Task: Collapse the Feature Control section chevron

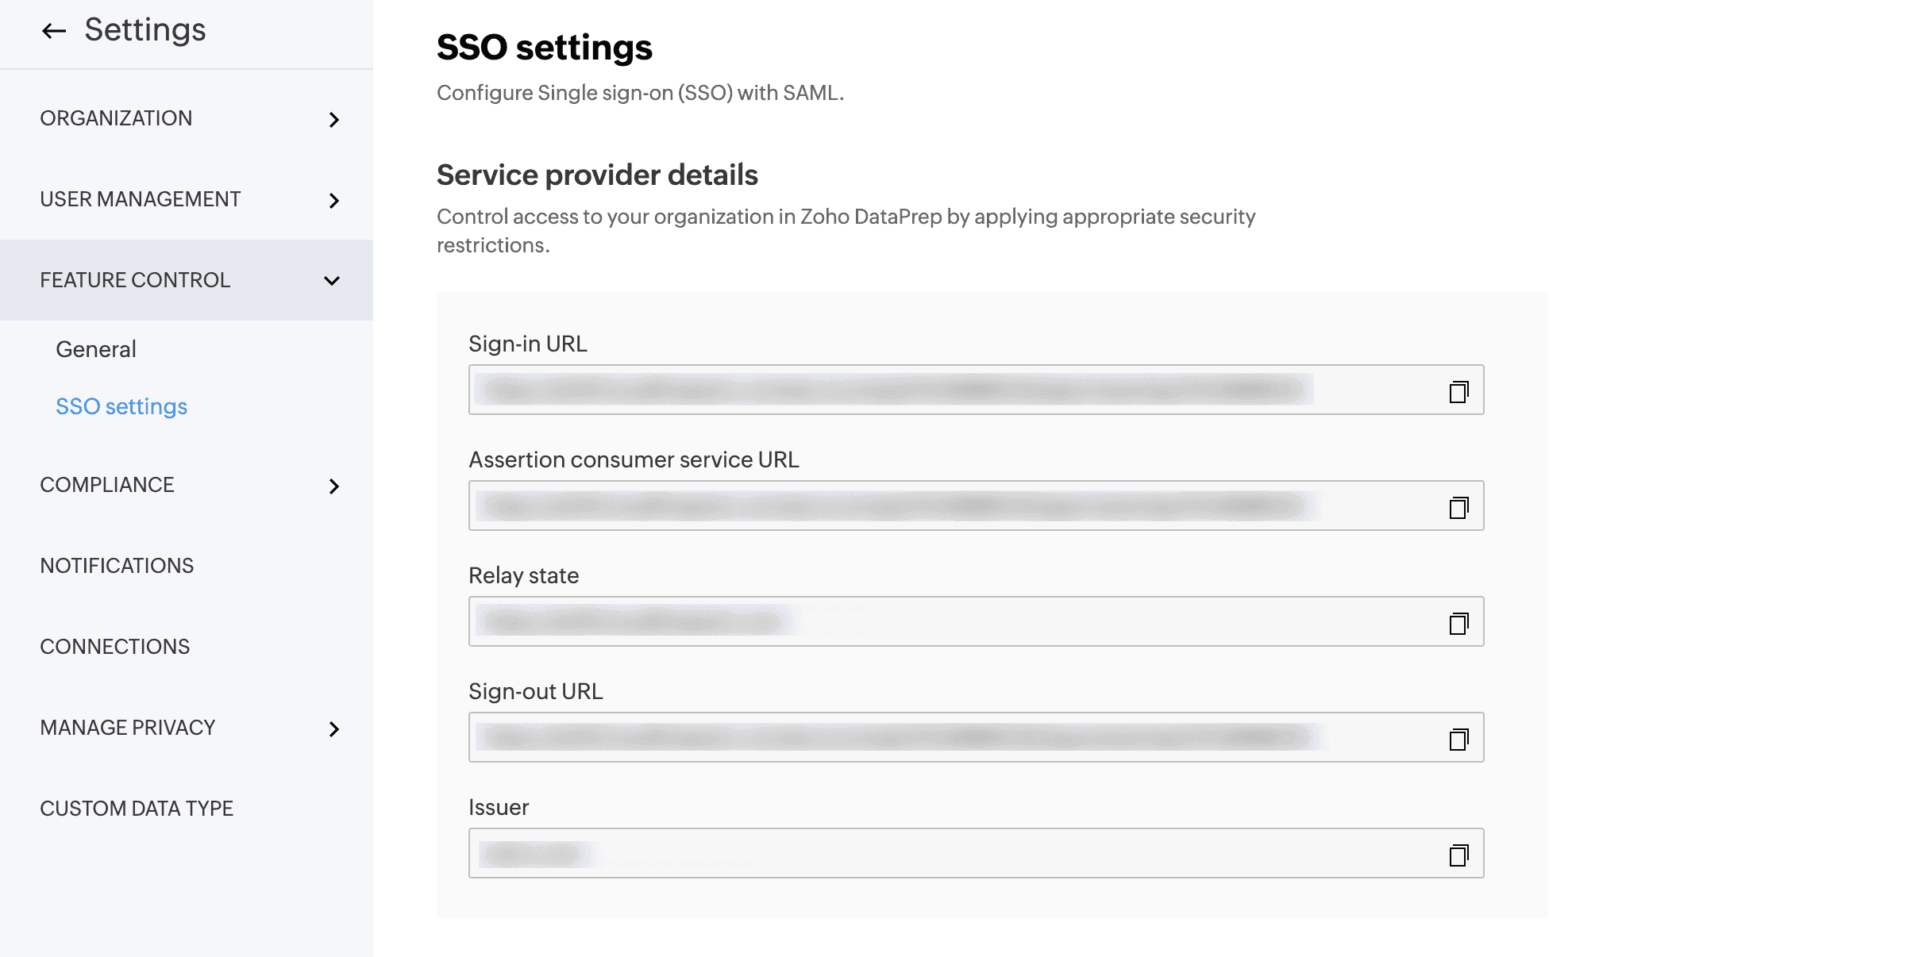Action: coord(332,281)
